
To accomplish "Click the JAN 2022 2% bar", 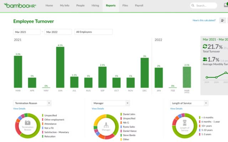I will click(x=159, y=78).
